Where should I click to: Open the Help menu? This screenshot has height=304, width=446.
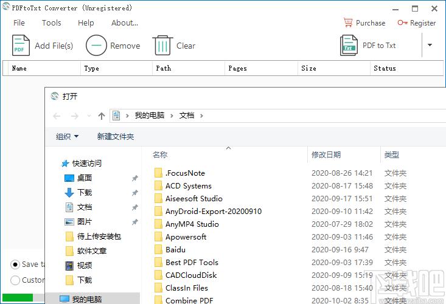coord(86,22)
